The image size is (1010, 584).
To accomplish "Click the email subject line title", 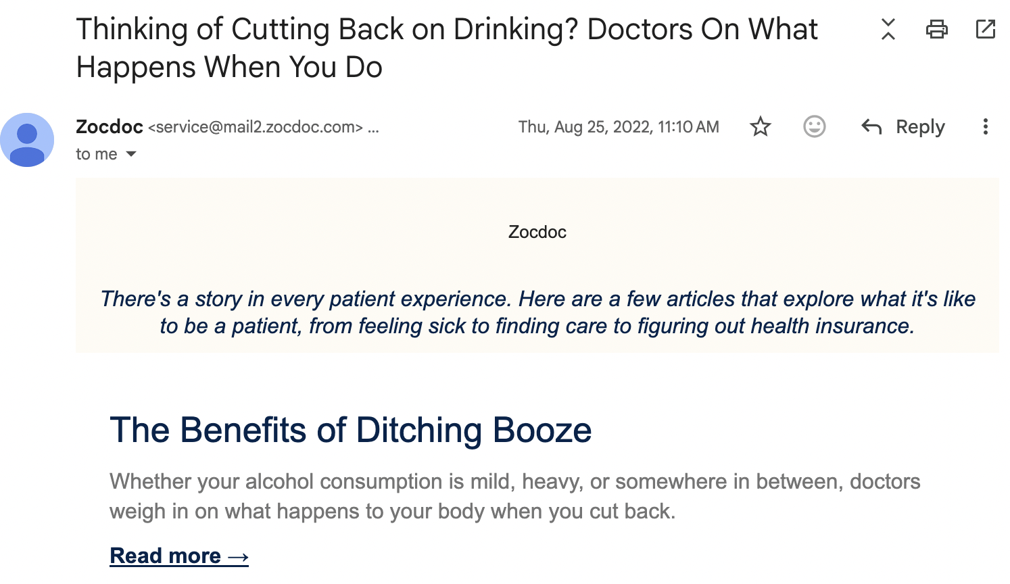I will [x=447, y=48].
